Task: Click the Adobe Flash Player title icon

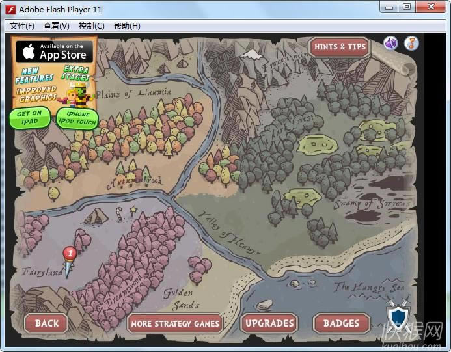Action: pyautogui.click(x=10, y=9)
